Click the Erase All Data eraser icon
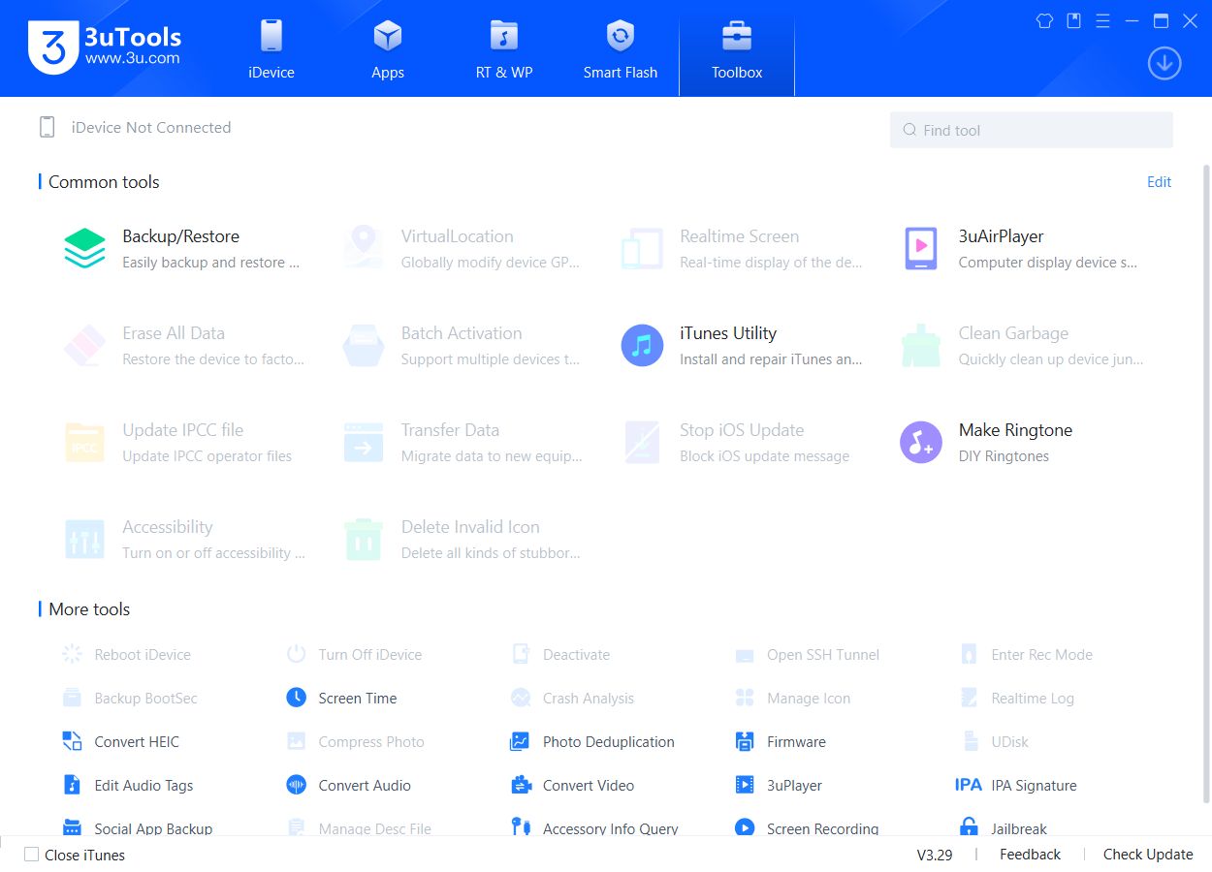The image size is (1212, 872). (x=84, y=346)
